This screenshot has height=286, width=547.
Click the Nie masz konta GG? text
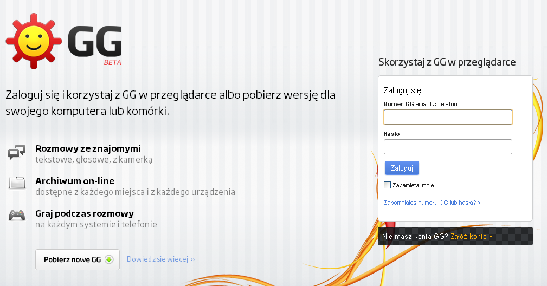(415, 237)
